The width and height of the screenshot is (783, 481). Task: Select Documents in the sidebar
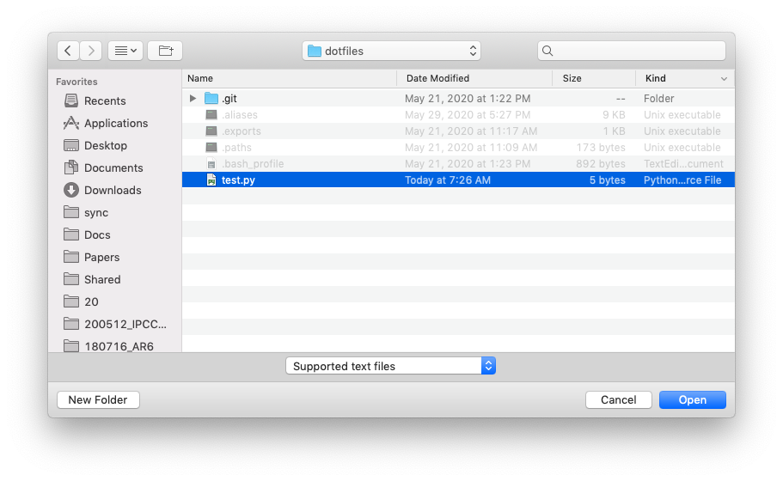103,168
